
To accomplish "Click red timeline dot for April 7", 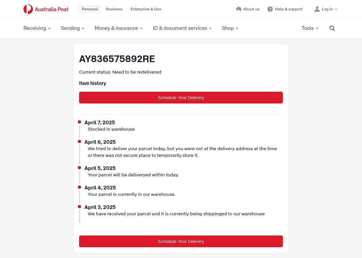I will coord(79,122).
